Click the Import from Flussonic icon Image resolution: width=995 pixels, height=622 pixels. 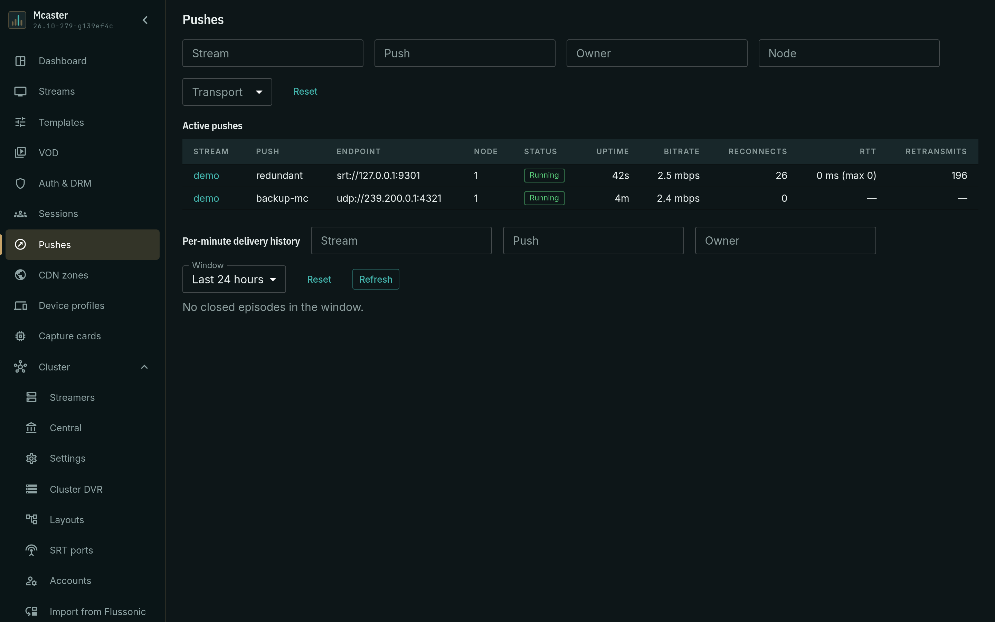point(31,611)
